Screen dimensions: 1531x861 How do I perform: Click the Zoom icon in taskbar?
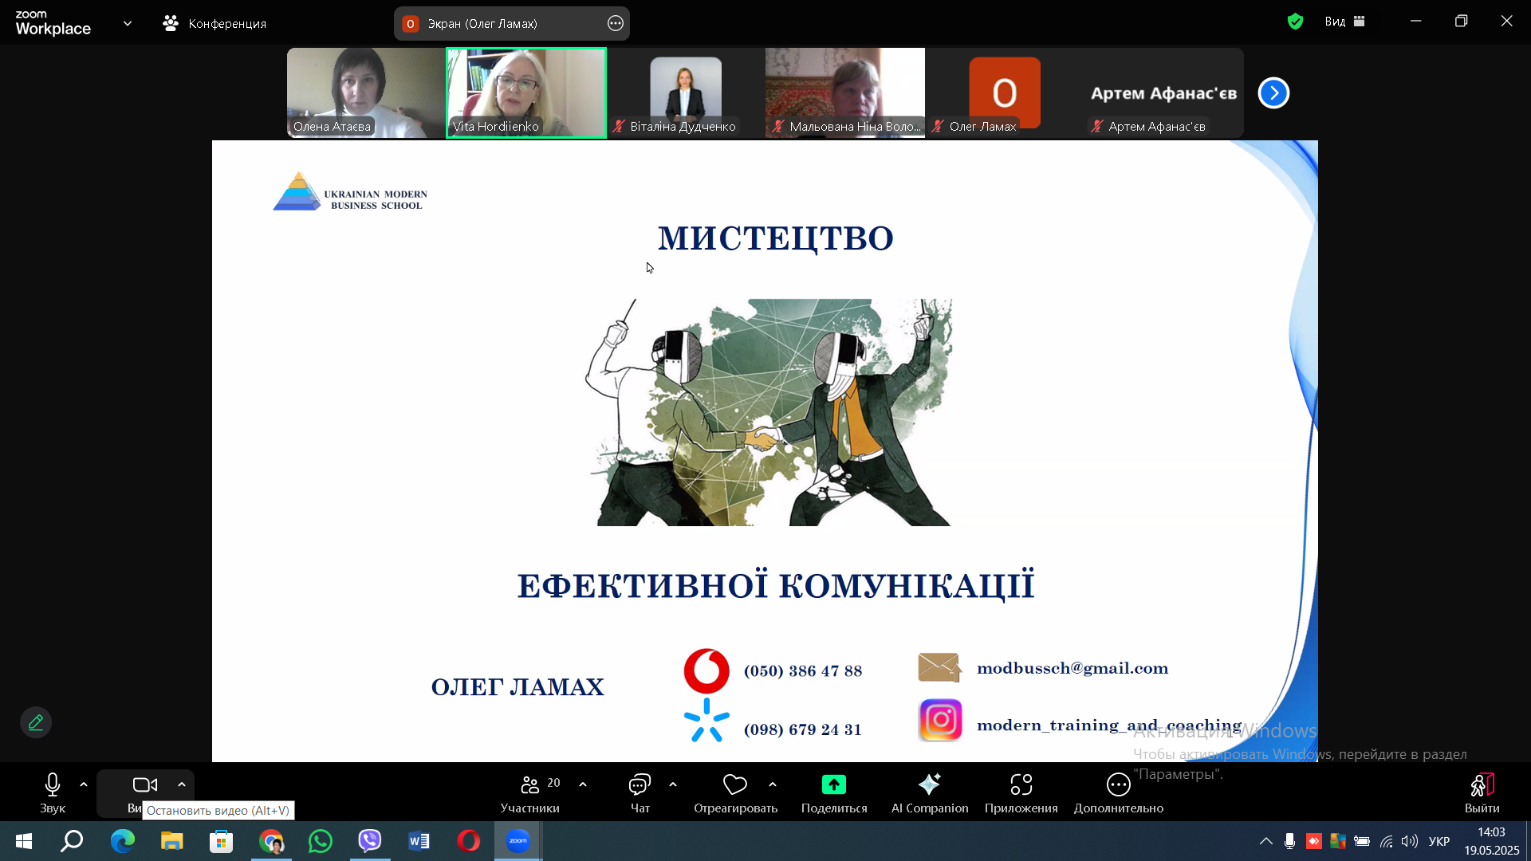coord(518,841)
